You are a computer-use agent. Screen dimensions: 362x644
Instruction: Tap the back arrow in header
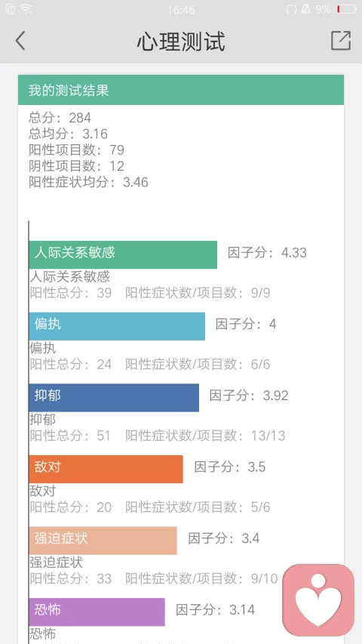pos(20,41)
